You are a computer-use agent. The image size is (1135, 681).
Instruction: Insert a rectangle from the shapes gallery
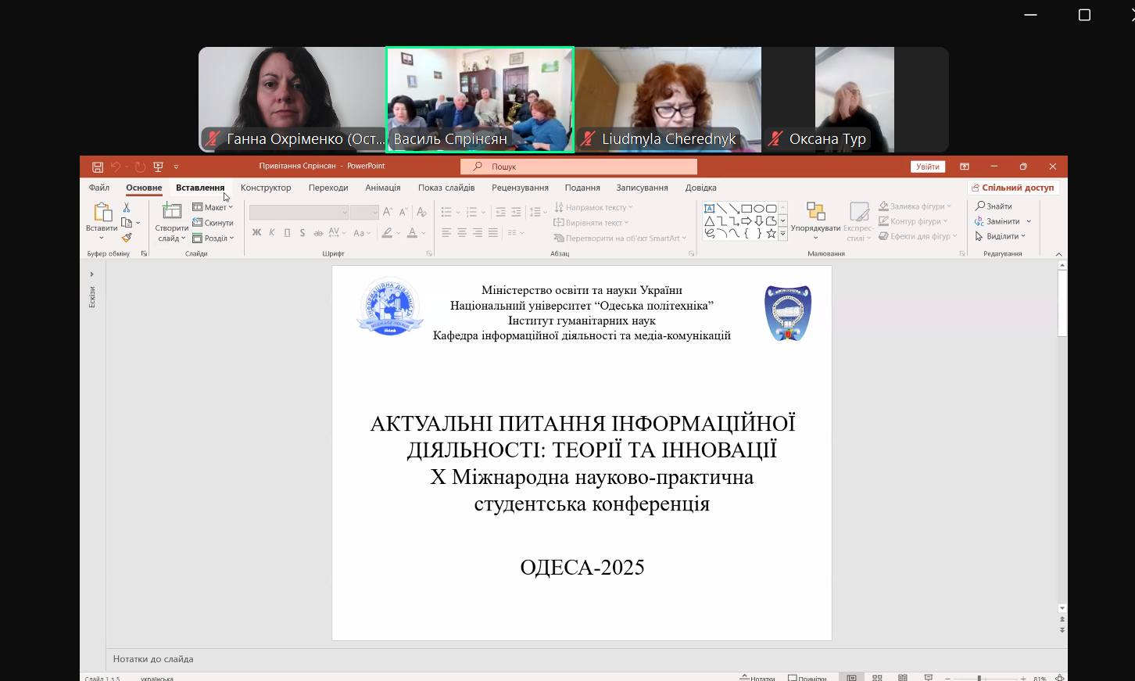747,209
